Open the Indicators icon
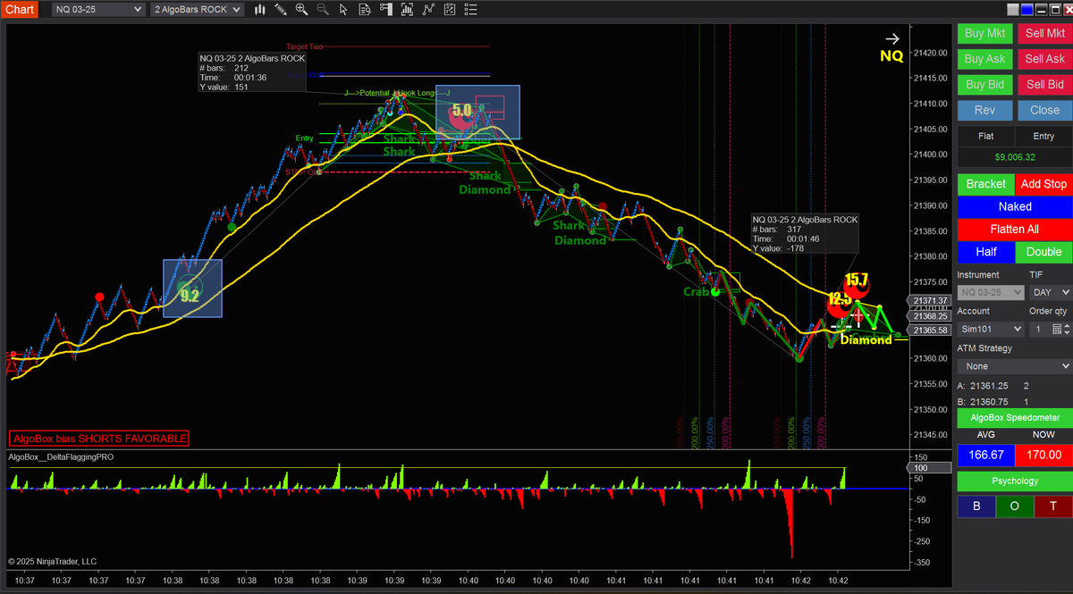The width and height of the screenshot is (1073, 594). [x=428, y=10]
